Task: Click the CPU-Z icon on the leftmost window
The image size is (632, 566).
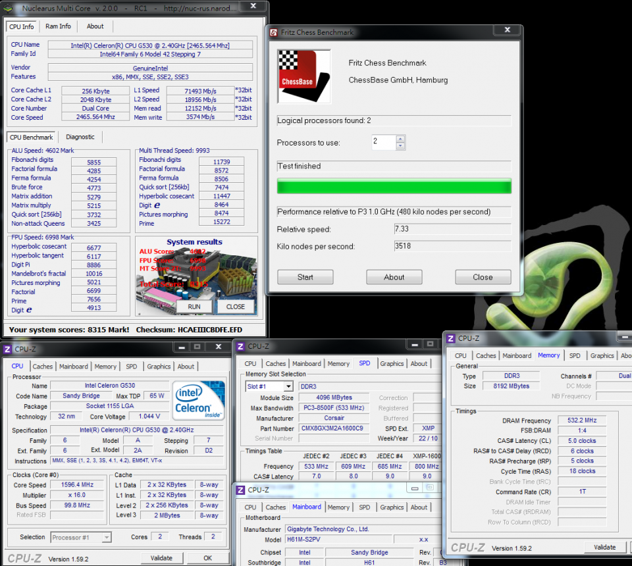Action: tap(9, 348)
